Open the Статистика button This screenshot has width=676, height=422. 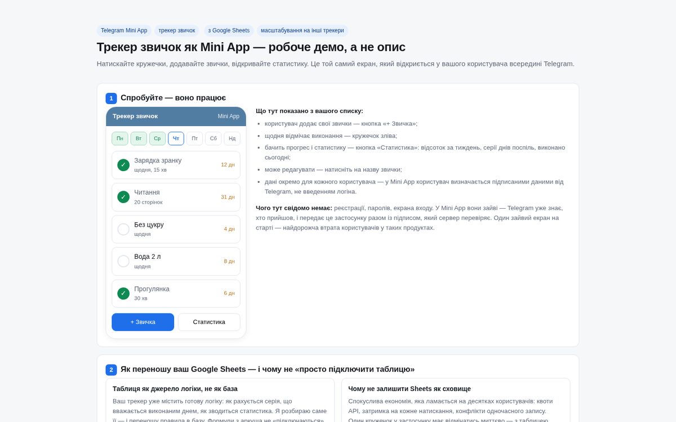209,322
